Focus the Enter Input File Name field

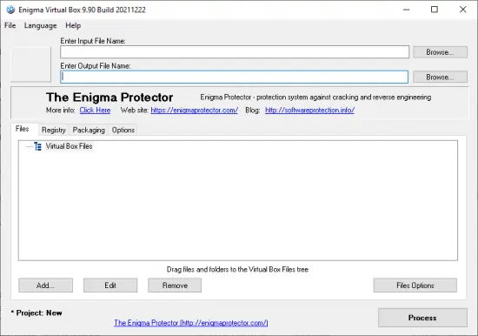(235, 52)
